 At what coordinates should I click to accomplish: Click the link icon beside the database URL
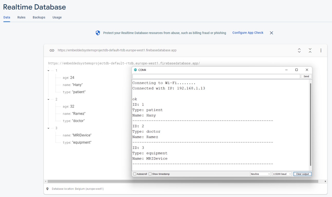tap(52, 50)
